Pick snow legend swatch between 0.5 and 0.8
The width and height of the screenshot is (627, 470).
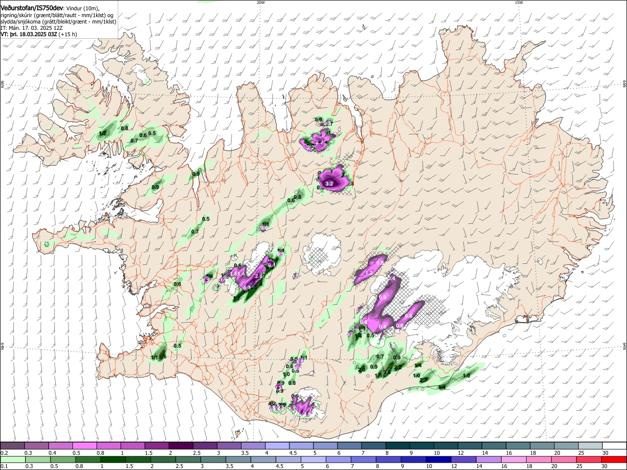pos(84,446)
